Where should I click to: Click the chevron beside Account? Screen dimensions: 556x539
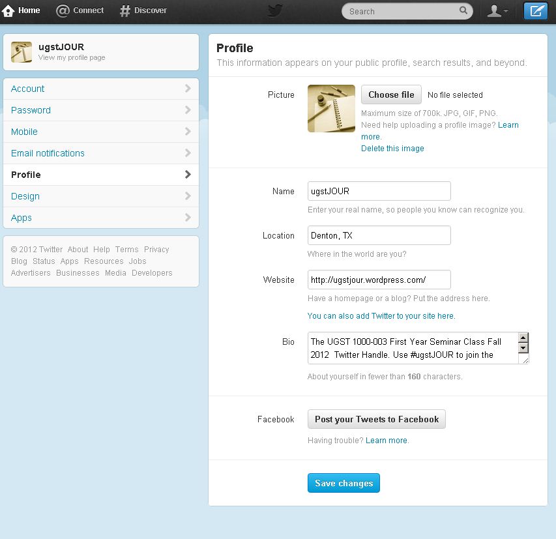(188, 88)
